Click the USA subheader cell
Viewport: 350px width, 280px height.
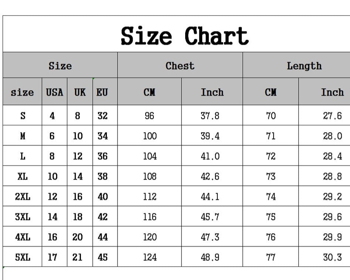[x=54, y=91]
